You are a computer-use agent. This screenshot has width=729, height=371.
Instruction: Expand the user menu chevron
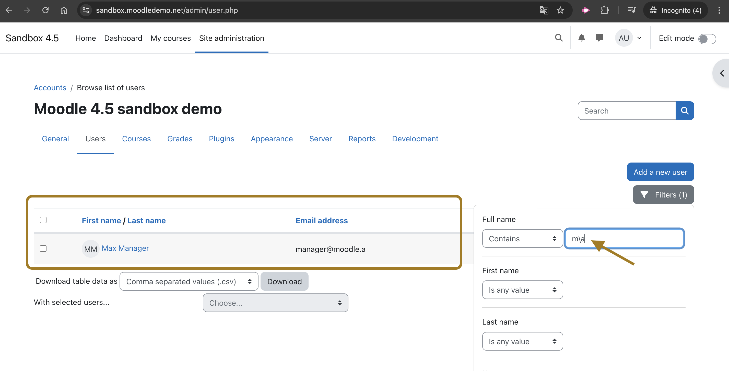639,38
